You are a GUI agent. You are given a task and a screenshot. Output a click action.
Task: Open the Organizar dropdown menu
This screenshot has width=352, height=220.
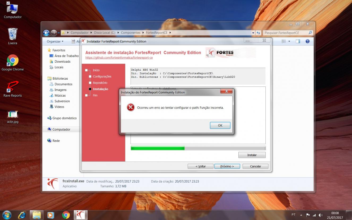pyautogui.click(x=55, y=41)
